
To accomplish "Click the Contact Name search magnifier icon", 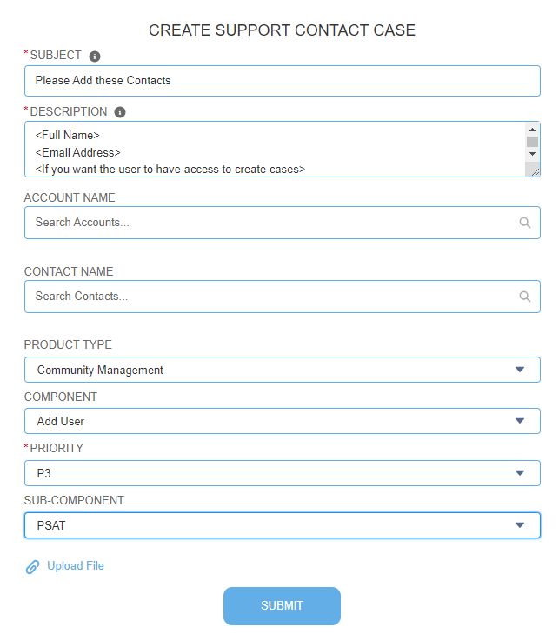I will click(524, 297).
